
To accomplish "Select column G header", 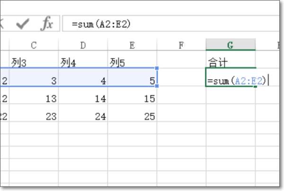I will 231,45.
